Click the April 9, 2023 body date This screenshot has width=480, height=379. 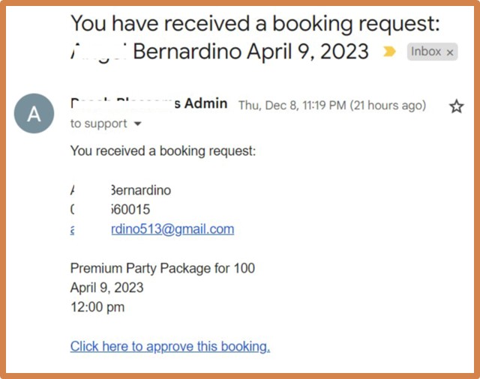(106, 288)
